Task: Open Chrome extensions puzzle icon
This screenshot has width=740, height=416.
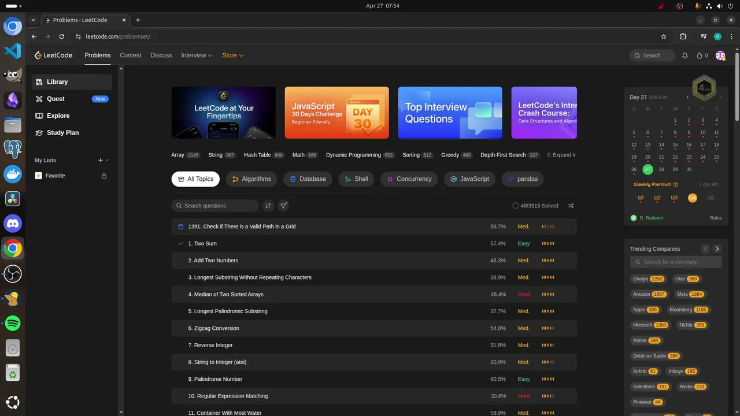Action: point(683,36)
